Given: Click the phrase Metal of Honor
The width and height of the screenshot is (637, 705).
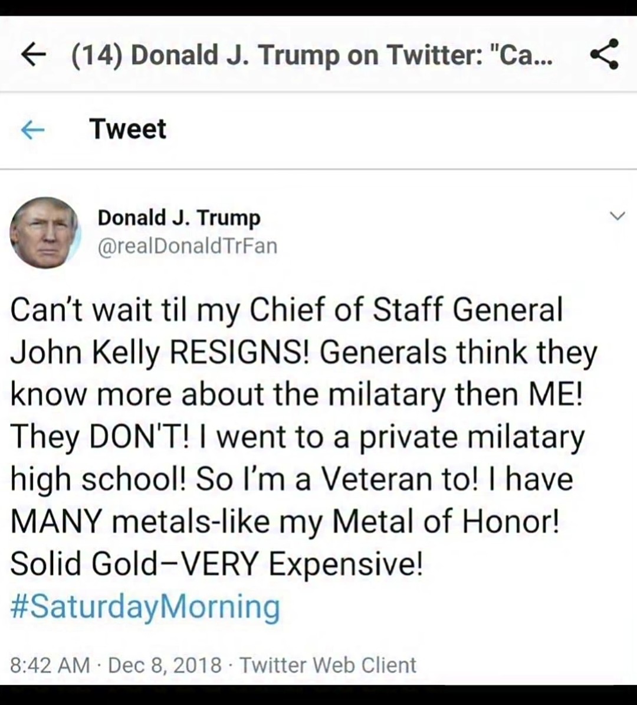Looking at the screenshot, I should pos(445,522).
